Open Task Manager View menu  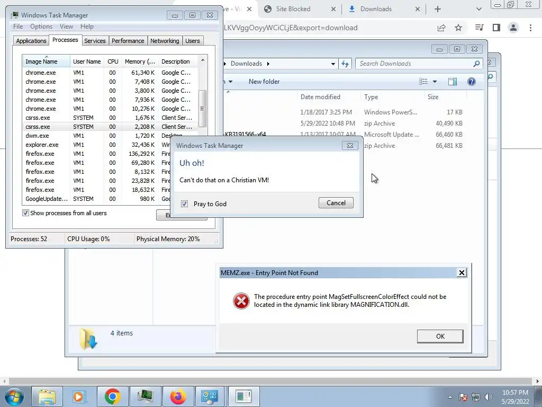[66, 26]
